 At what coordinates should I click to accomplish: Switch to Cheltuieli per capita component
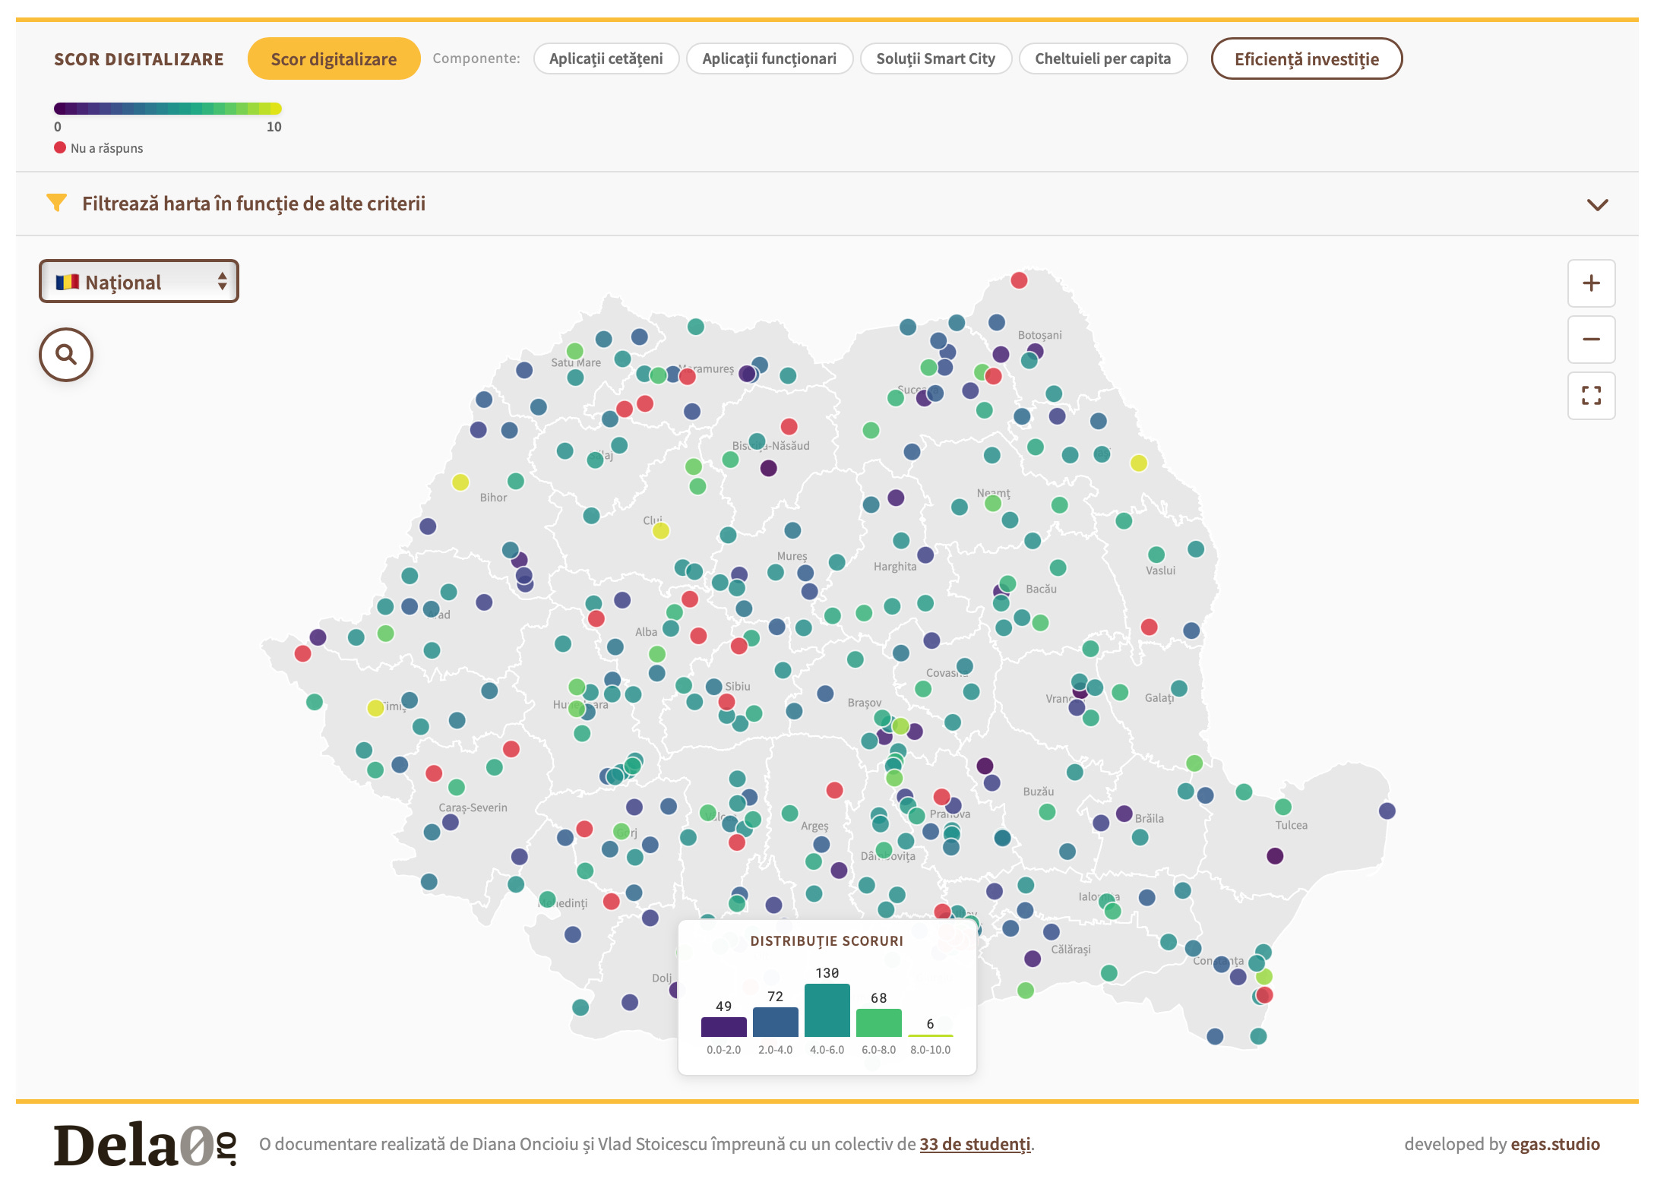click(1102, 59)
